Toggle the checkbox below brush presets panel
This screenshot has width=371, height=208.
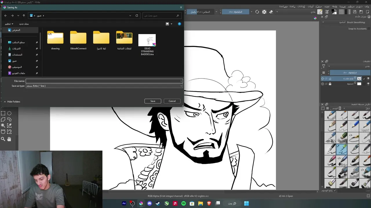(x=335, y=191)
